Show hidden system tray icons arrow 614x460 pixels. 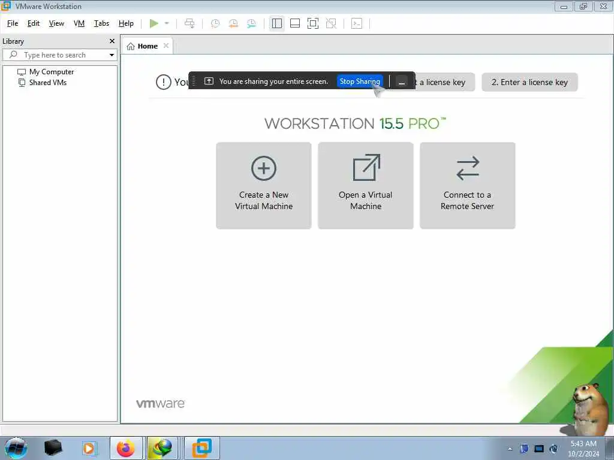click(510, 449)
